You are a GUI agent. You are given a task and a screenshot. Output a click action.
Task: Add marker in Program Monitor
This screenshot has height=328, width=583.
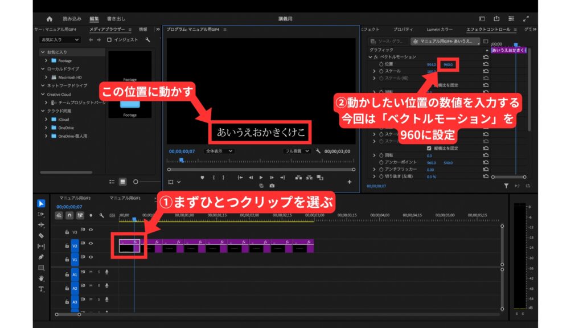coord(202,178)
